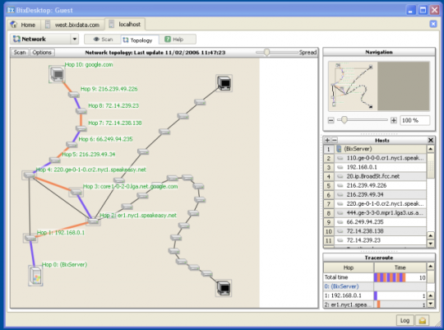This screenshot has height=330, width=444.
Task: Select the black computer icon at bottom of topology
Action: click(224, 288)
